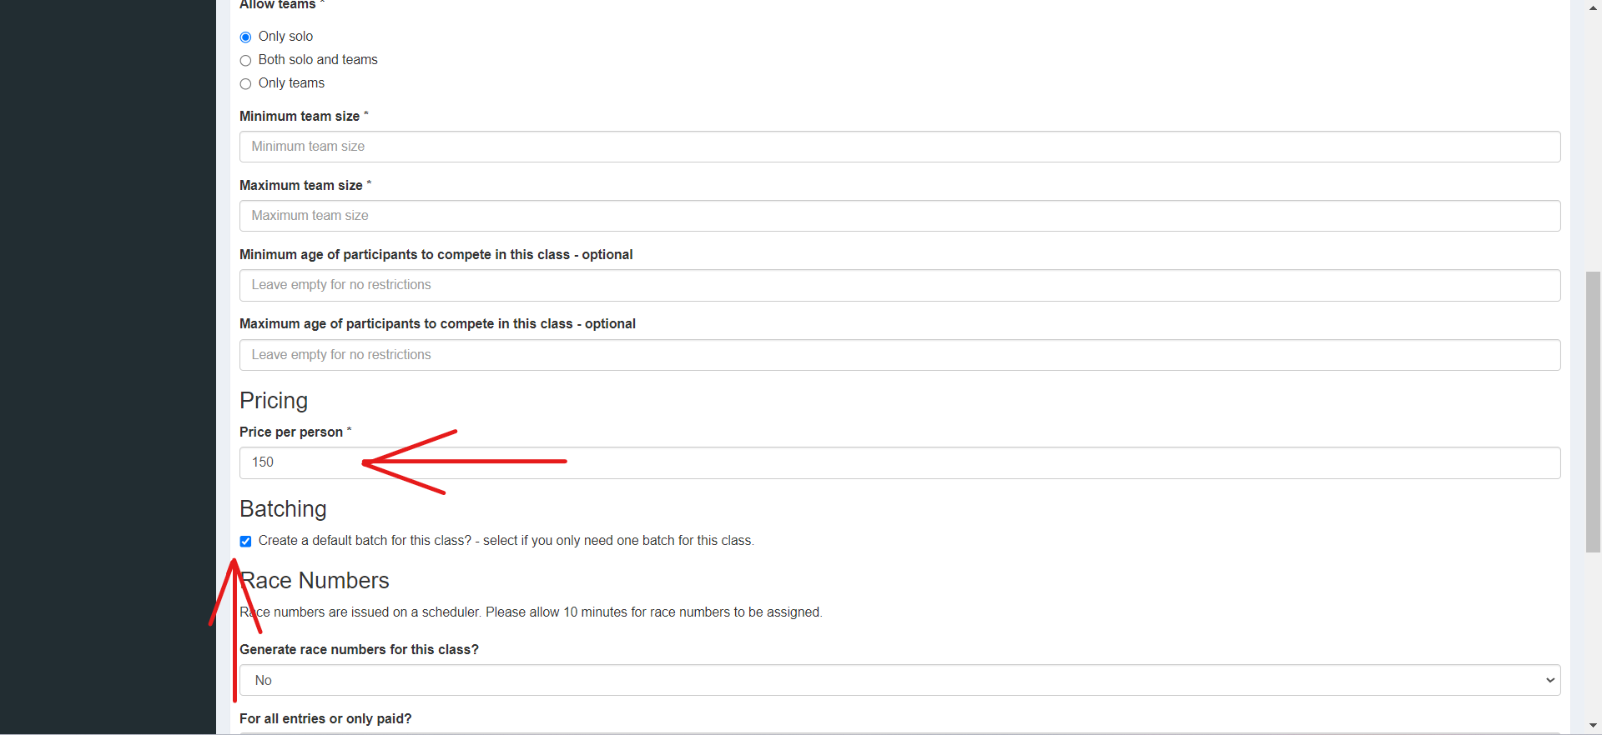The image size is (1602, 735).
Task: Click the 'Generate race numbers for this class?' label
Action: (x=359, y=650)
